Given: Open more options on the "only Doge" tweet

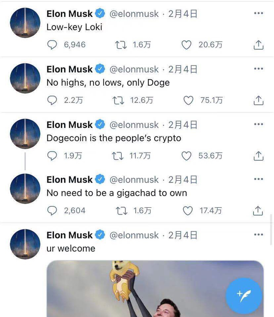Looking at the screenshot, I should click(x=258, y=69).
